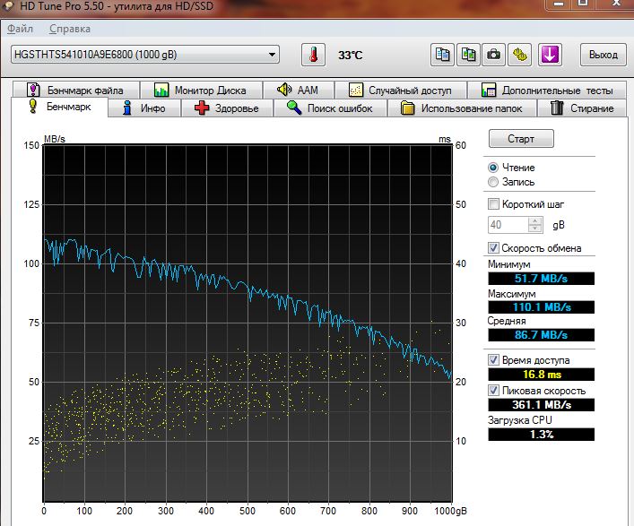Click the copy info to clipboard icon
The width and height of the screenshot is (634, 526).
point(442,55)
